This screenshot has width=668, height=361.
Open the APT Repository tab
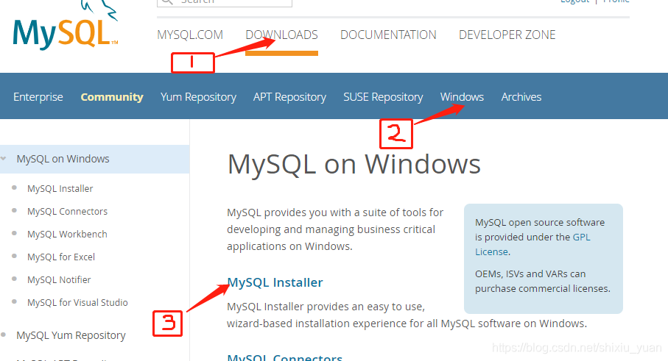tap(289, 97)
